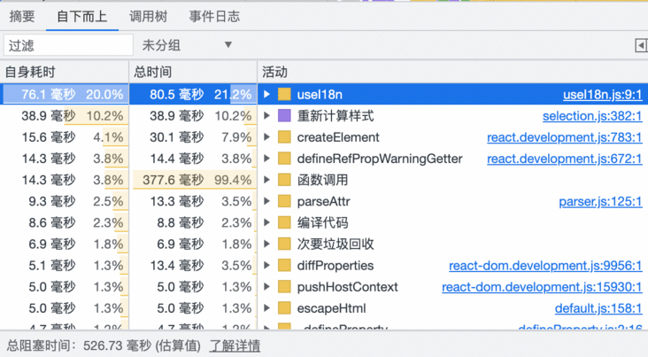Sort by the 活动 column header
The height and width of the screenshot is (357, 648).
point(452,72)
